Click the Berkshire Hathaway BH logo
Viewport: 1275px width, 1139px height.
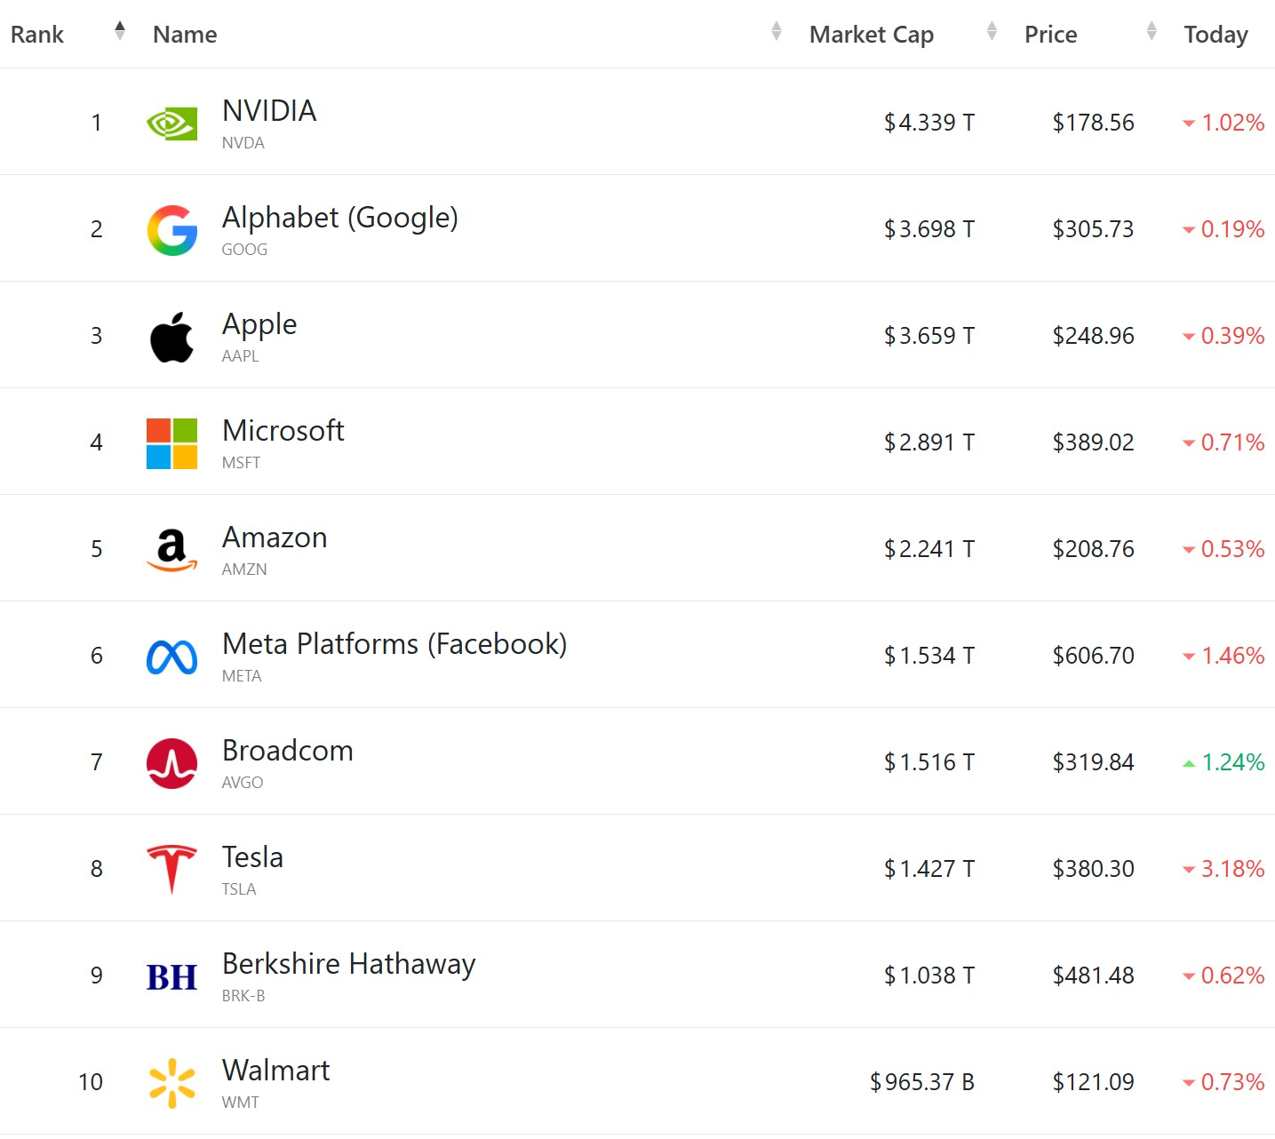coord(171,976)
